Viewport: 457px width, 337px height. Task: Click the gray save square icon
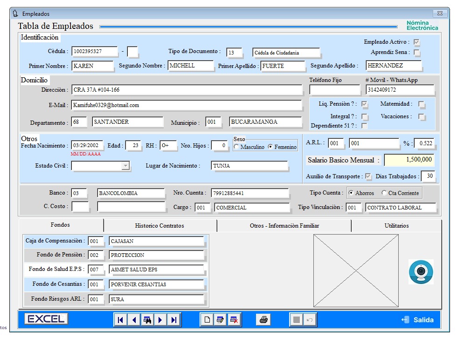click(297, 320)
